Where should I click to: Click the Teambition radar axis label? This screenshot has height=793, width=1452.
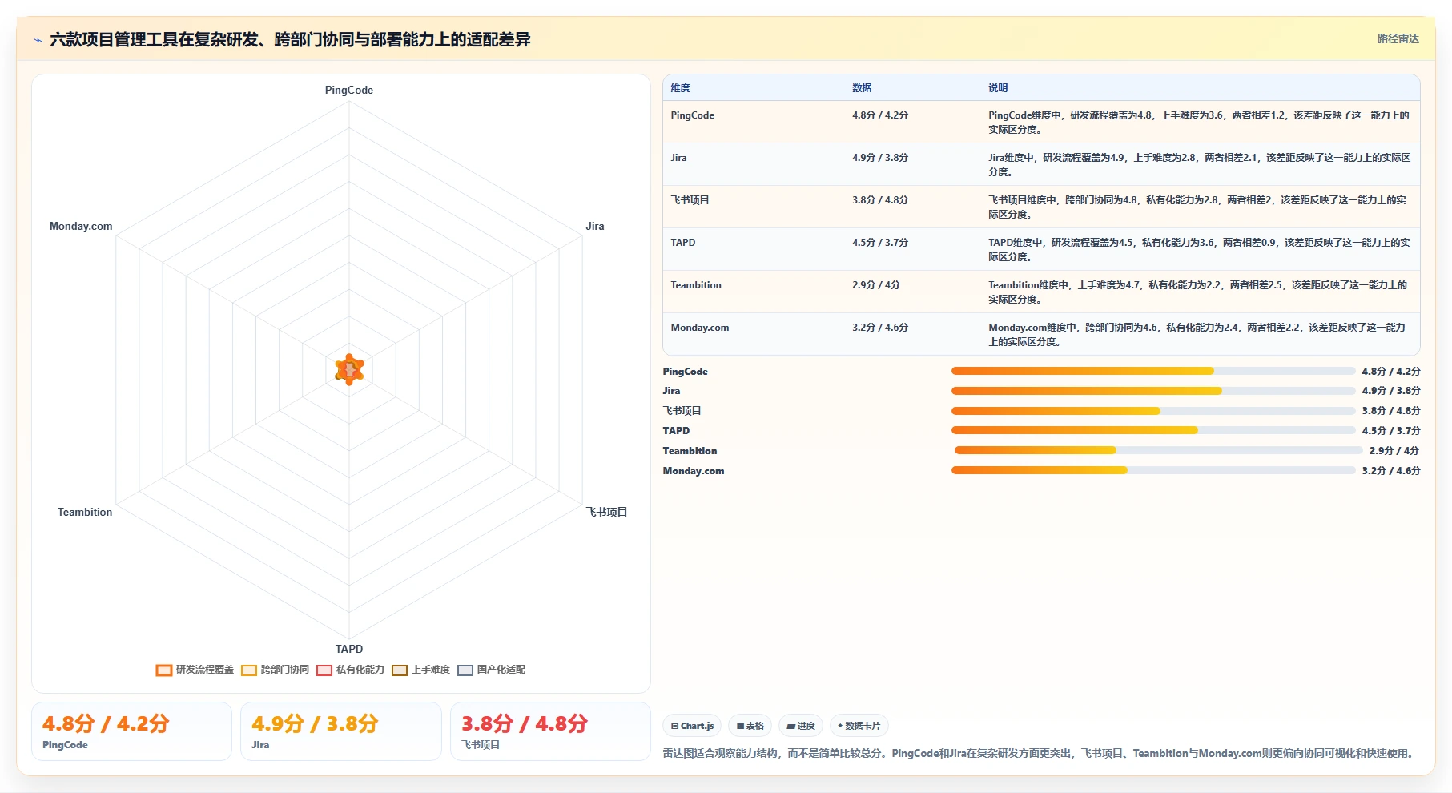click(x=85, y=512)
